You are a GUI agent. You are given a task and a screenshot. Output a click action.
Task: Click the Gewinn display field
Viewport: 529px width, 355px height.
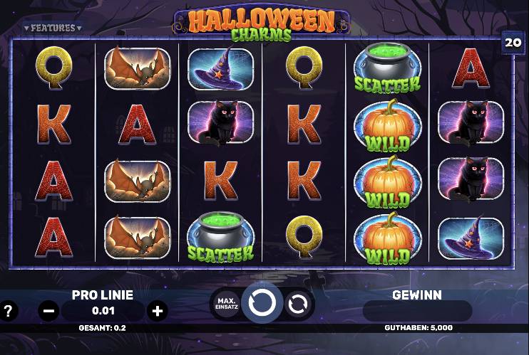coord(417,311)
